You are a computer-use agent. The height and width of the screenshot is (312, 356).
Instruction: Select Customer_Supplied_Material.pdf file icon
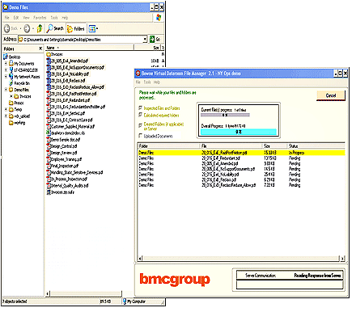click(49, 126)
